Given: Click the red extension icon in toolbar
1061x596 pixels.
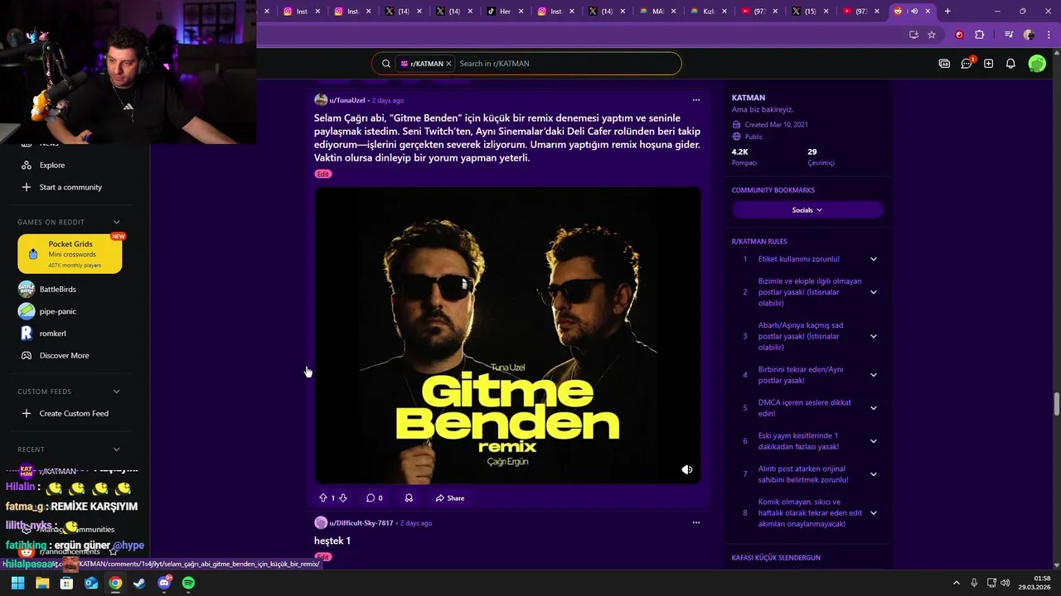Looking at the screenshot, I should click(959, 35).
